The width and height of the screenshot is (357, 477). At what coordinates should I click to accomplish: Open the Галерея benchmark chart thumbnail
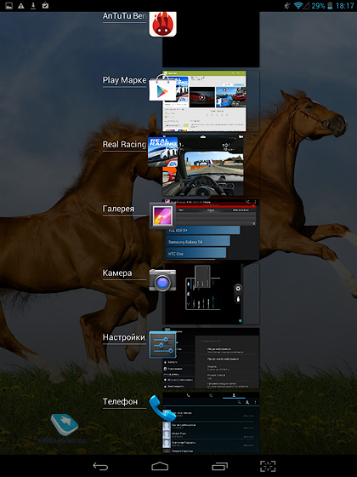211,230
